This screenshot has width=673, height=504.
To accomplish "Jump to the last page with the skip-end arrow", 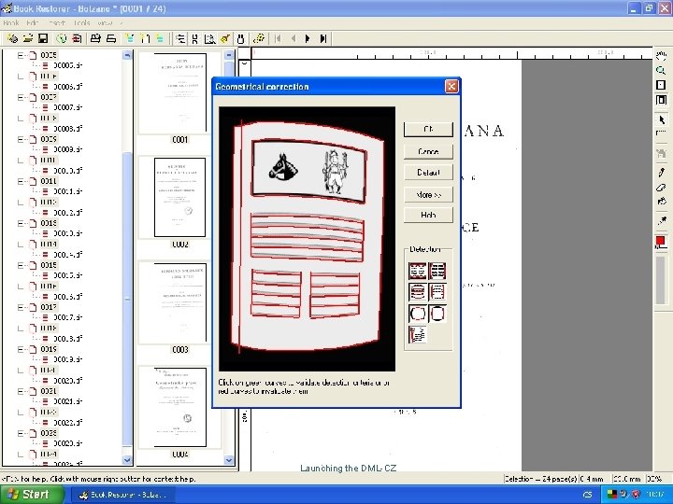I will coord(323,39).
